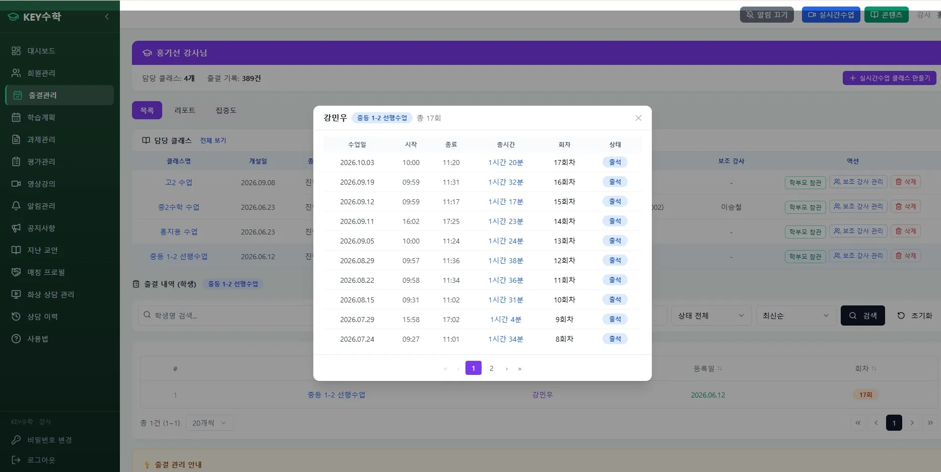Open 20개씩 page size dropdown

point(210,423)
